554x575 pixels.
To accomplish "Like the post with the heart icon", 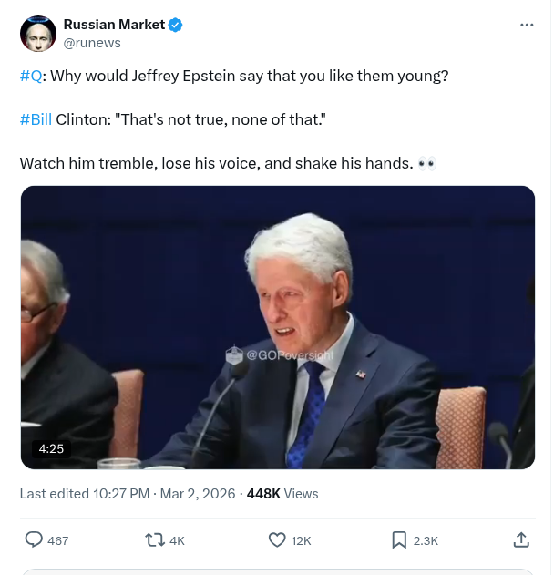I will coord(277,540).
